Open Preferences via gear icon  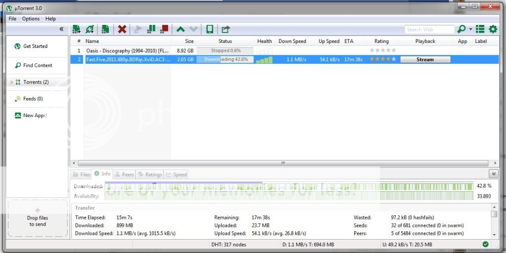pyautogui.click(x=493, y=30)
